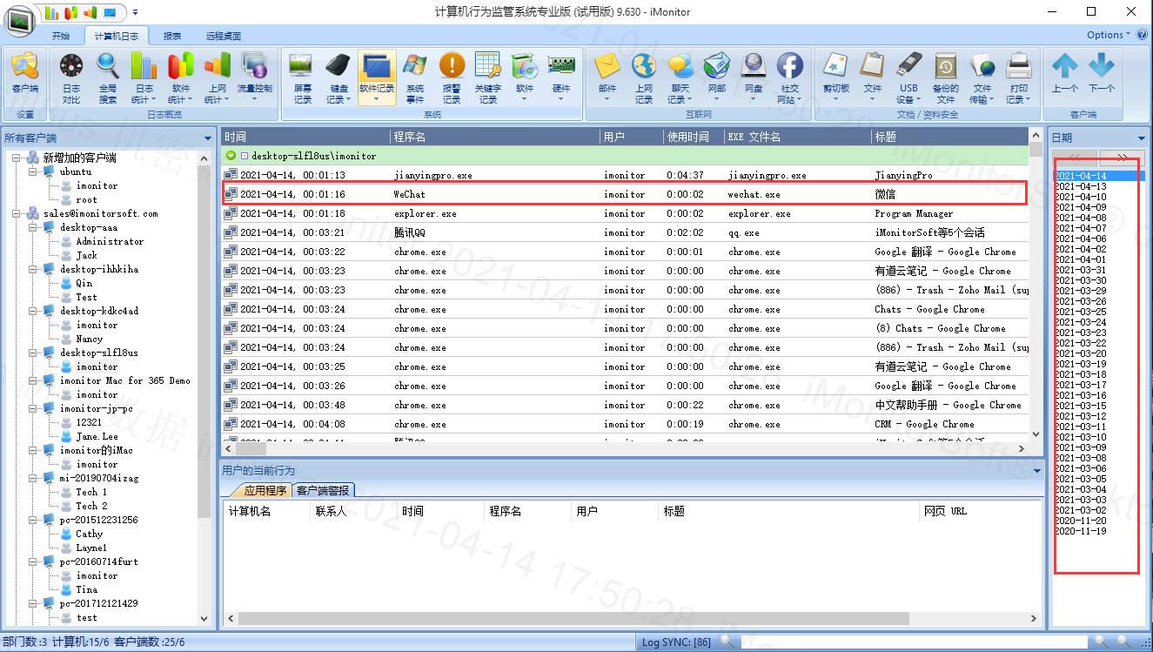The image size is (1153, 652).
Task: Switch to the 报表 ribbon tab
Action: click(172, 36)
